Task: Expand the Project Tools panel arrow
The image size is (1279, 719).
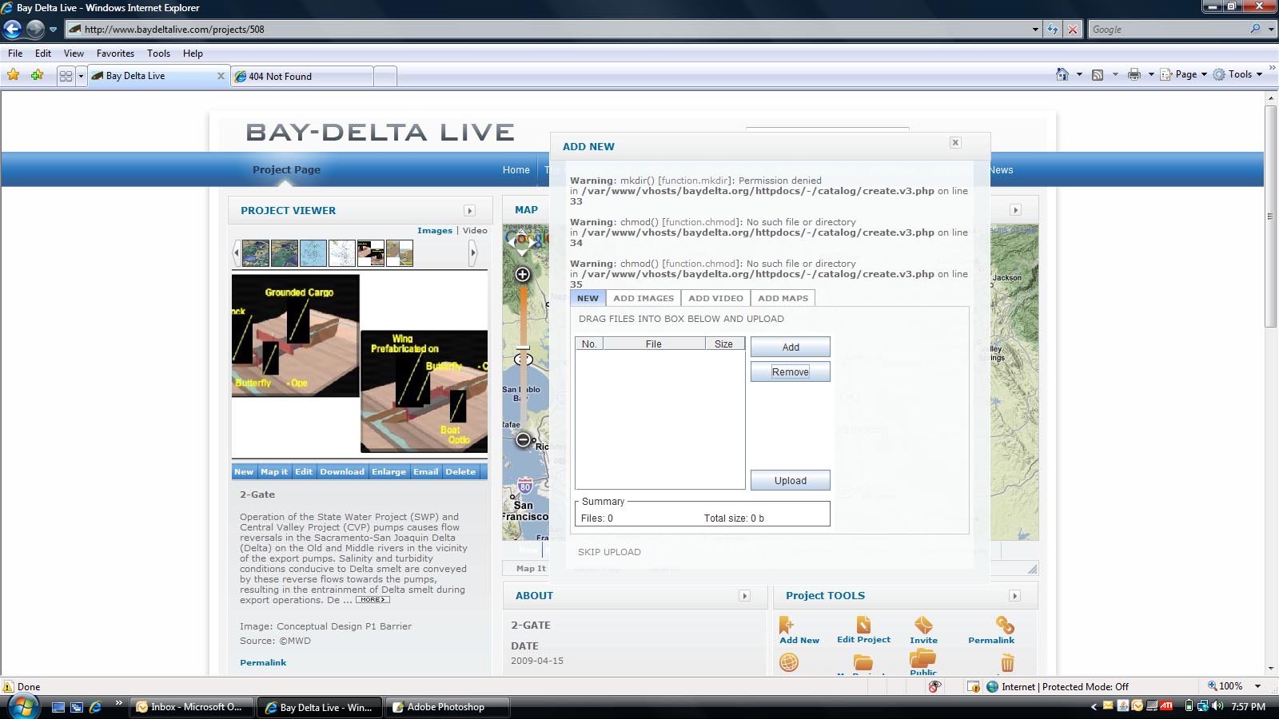Action: tap(1015, 596)
